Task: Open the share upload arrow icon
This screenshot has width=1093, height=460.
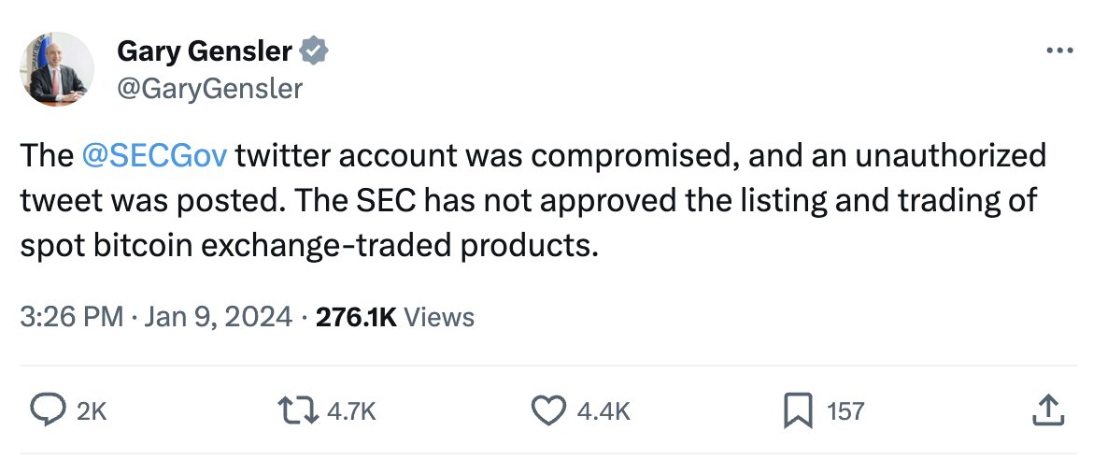Action: (1047, 410)
